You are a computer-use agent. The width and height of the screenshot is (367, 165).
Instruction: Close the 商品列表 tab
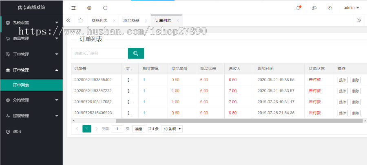[114, 21]
